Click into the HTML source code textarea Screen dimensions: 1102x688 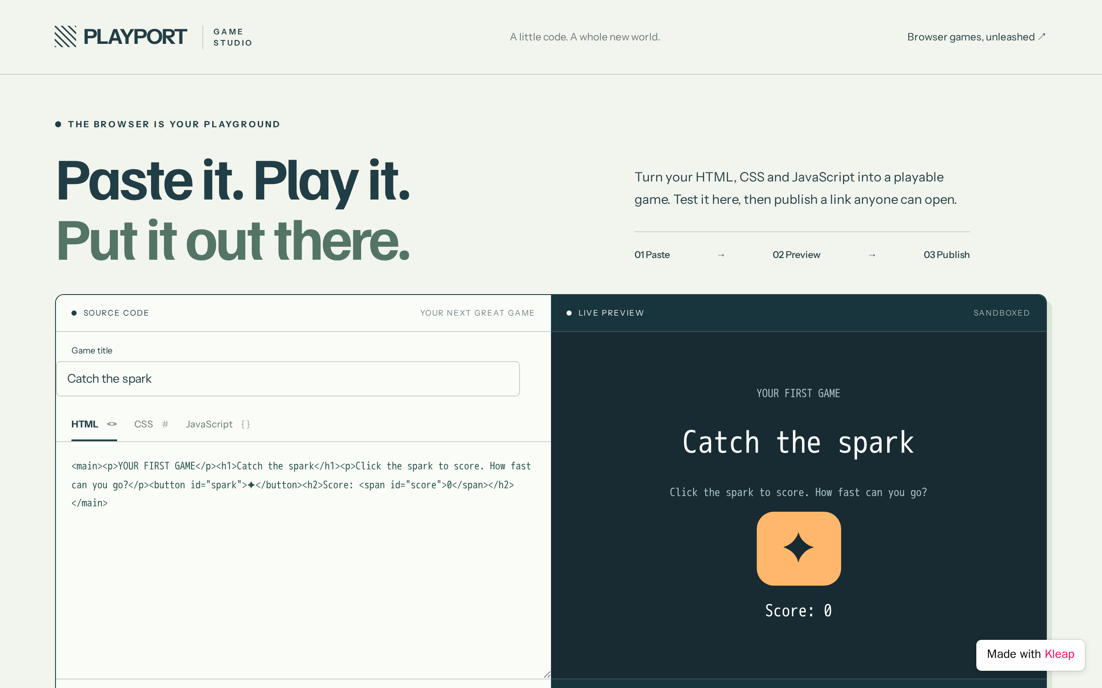[303, 560]
